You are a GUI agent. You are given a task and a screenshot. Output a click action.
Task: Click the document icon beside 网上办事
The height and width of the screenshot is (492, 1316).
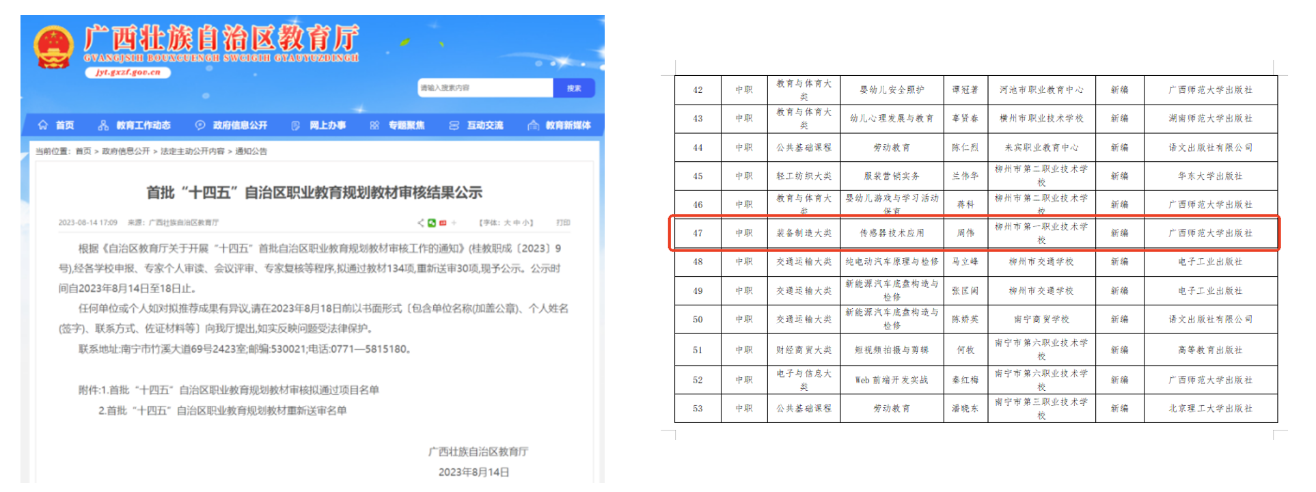pos(296,125)
